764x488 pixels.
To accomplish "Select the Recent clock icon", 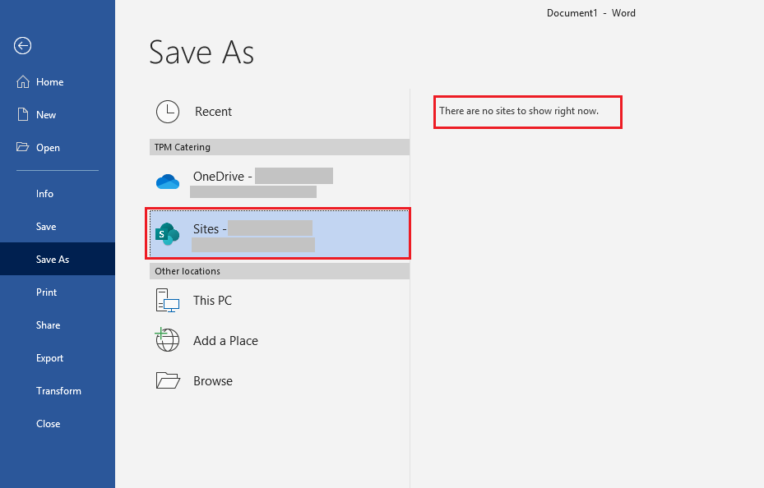I will click(x=167, y=111).
